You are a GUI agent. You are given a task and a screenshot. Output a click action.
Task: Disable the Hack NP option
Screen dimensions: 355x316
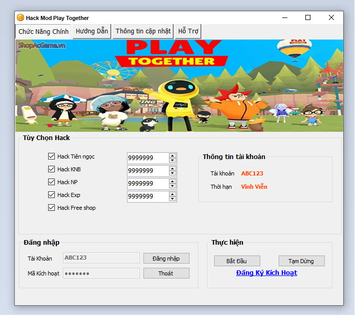(51, 182)
